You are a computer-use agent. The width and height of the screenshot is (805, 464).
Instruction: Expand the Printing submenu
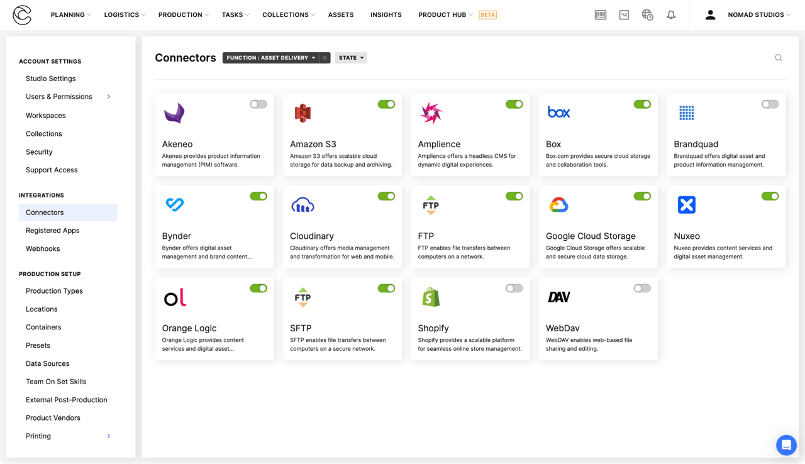point(109,436)
